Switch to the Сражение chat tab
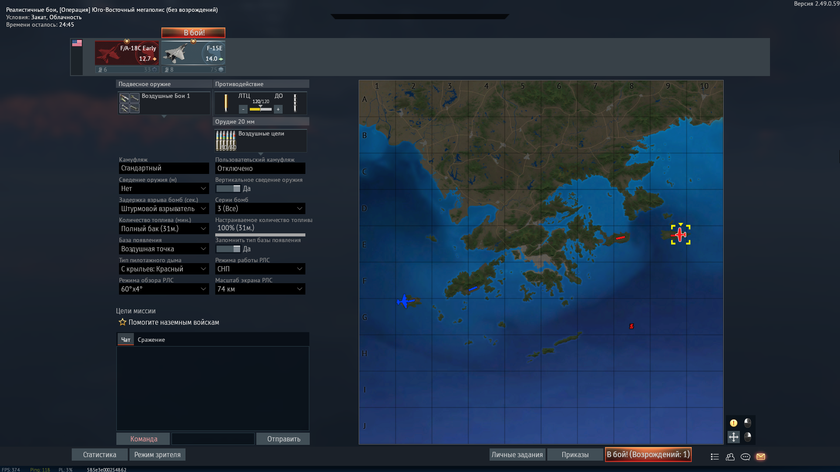This screenshot has height=472, width=840. (x=151, y=340)
